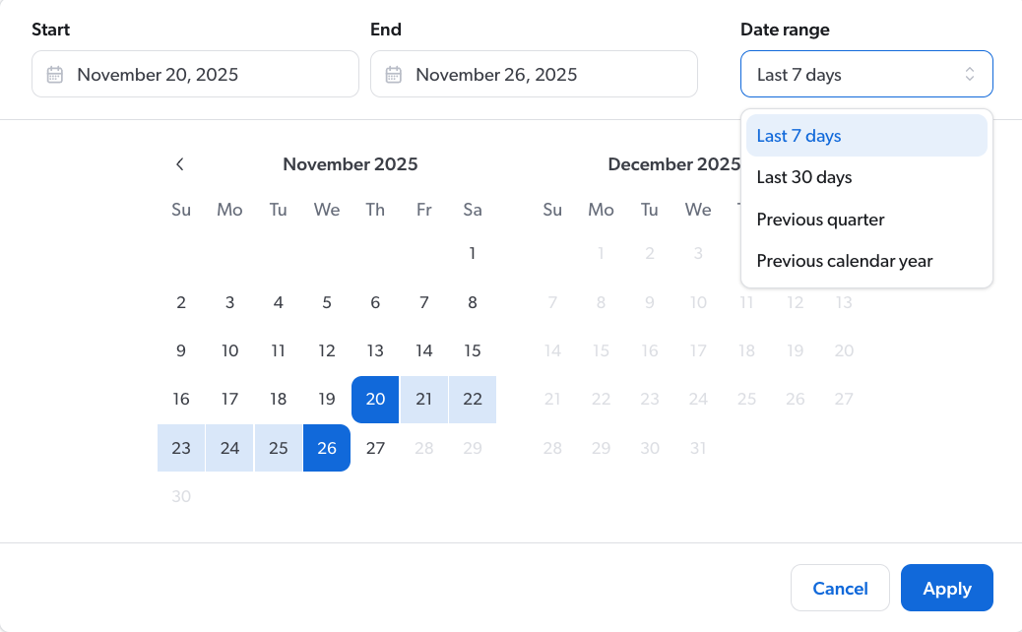The image size is (1022, 632).
Task: Click the Cancel button
Action: 840,588
